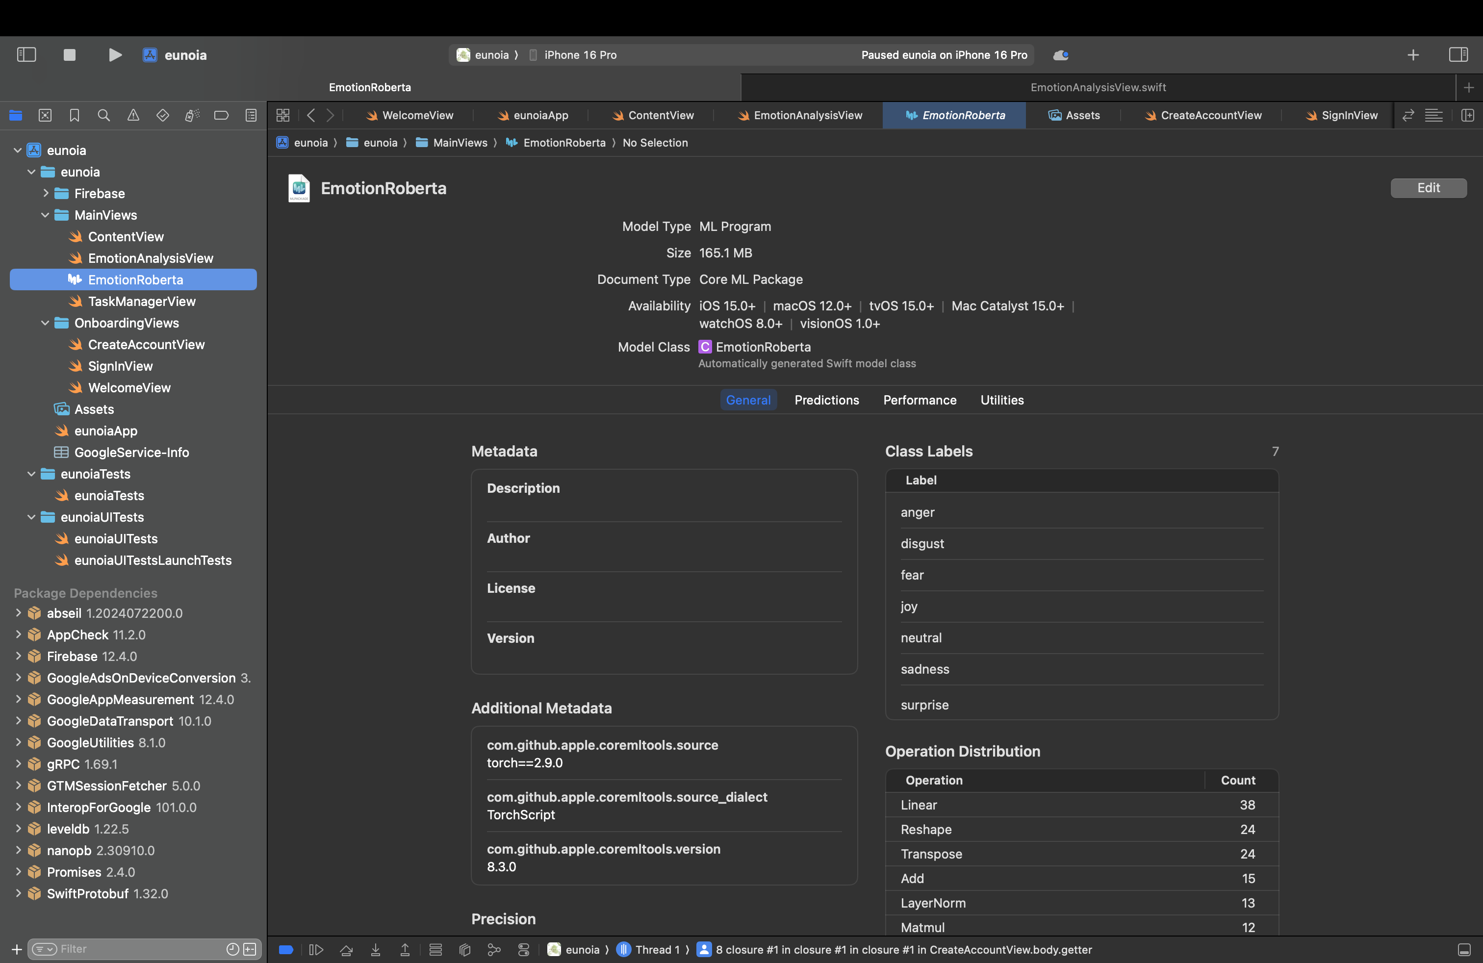This screenshot has height=963, width=1483.
Task: Click the Edit button
Action: [1428, 187]
